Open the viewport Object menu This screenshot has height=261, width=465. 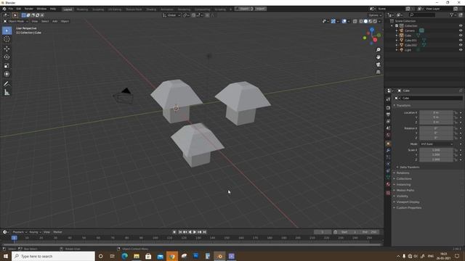65,21
